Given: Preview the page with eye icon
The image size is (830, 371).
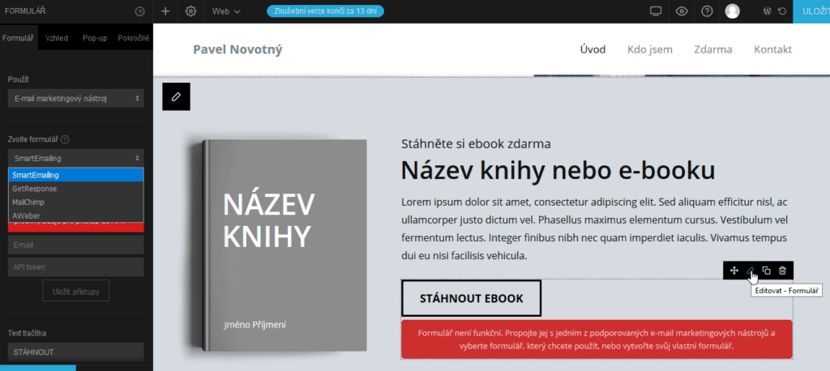Looking at the screenshot, I should pyautogui.click(x=681, y=11).
